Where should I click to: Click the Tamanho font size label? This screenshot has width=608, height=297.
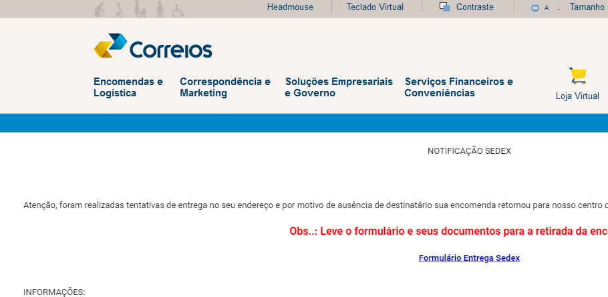(x=587, y=7)
